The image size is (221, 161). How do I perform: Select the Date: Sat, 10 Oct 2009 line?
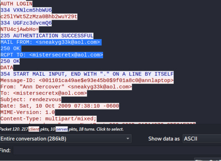point(60,106)
